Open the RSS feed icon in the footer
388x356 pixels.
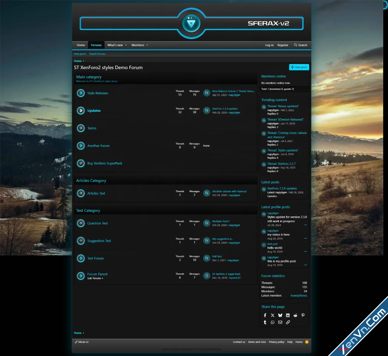point(307,342)
